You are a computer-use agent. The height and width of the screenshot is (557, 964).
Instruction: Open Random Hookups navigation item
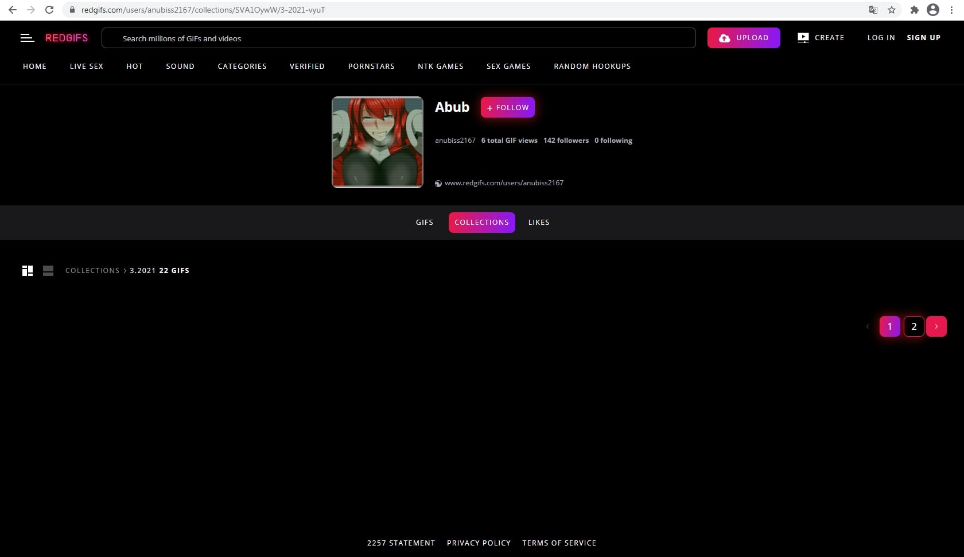click(x=592, y=67)
